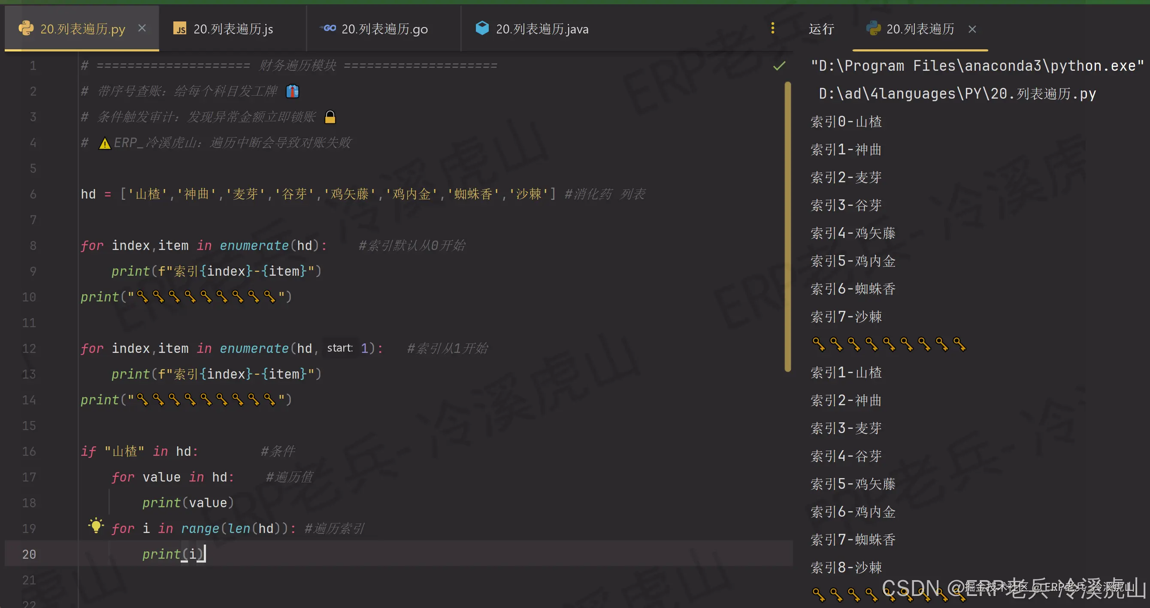Click the 运行 tool window label
1150x608 pixels.
tap(821, 29)
